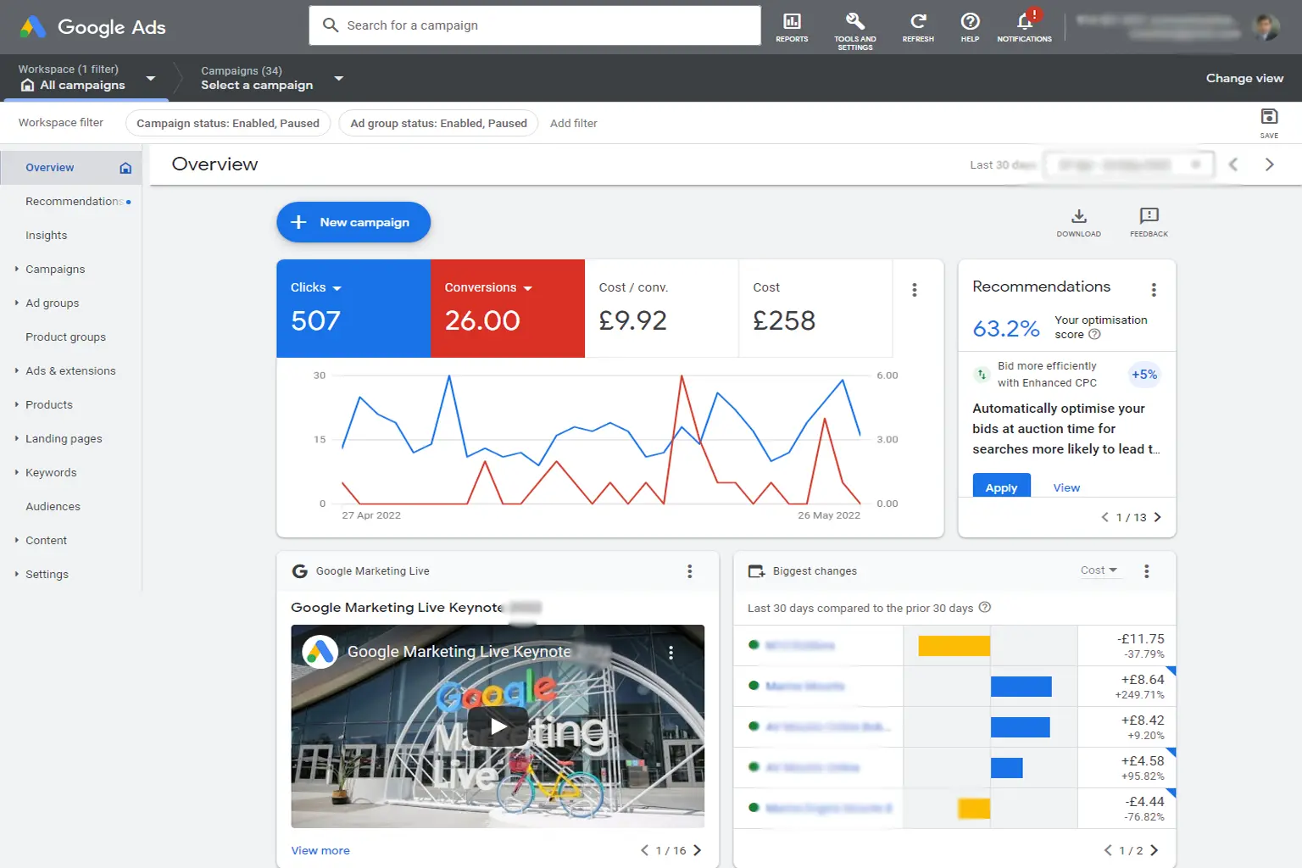
Task: Expand Content in sidebar
Action: coord(17,540)
